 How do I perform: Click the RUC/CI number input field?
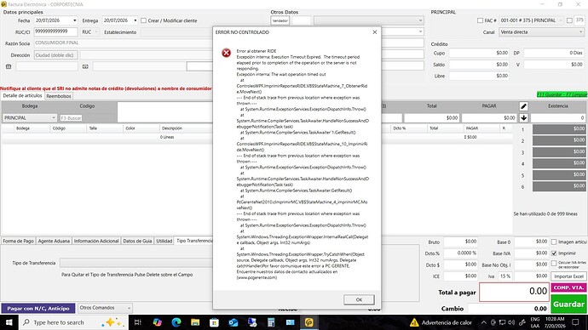coord(55,31)
